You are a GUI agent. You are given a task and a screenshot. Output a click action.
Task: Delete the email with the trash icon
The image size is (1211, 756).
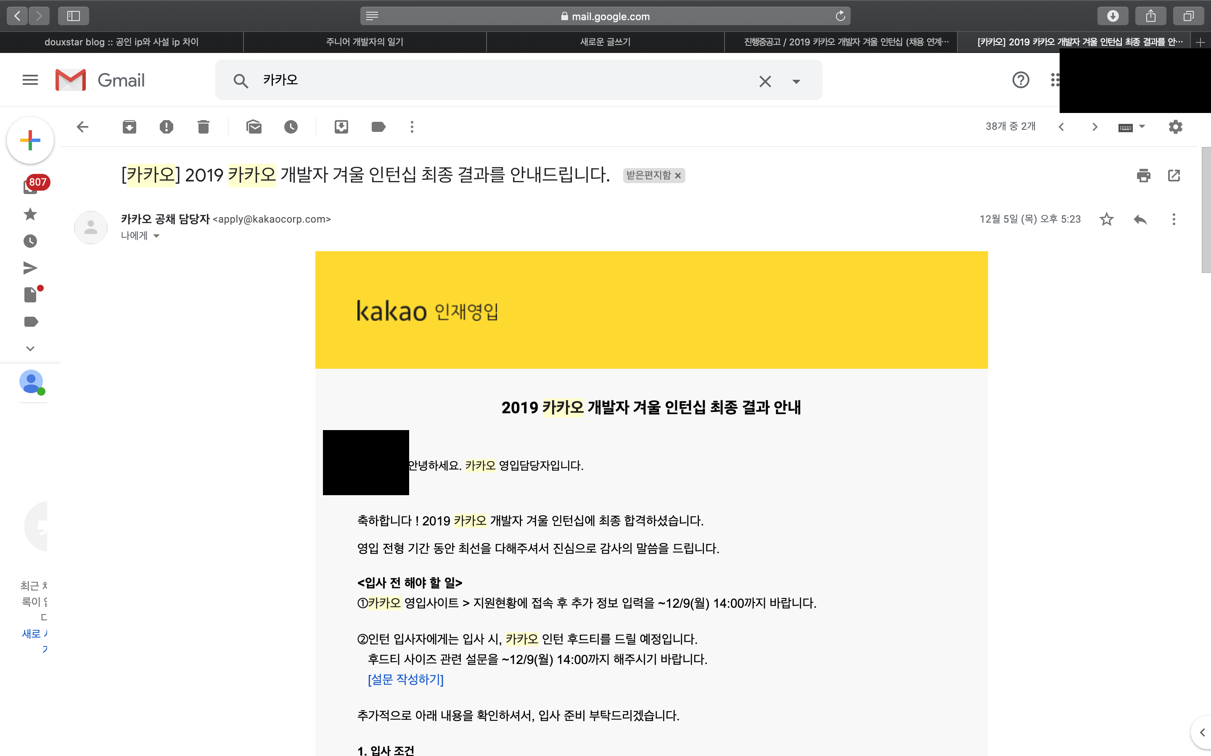click(203, 127)
